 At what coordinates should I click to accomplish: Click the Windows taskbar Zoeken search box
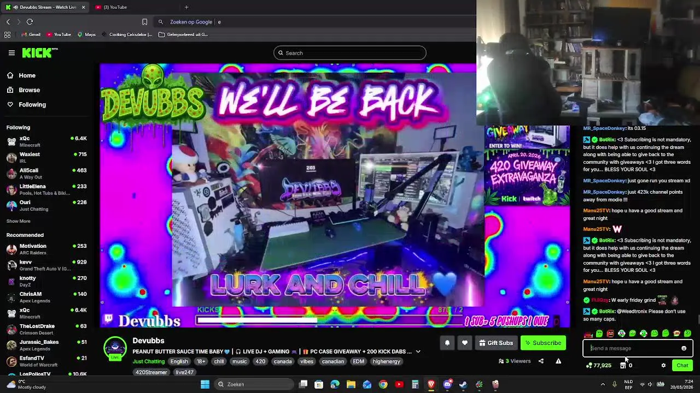click(254, 384)
